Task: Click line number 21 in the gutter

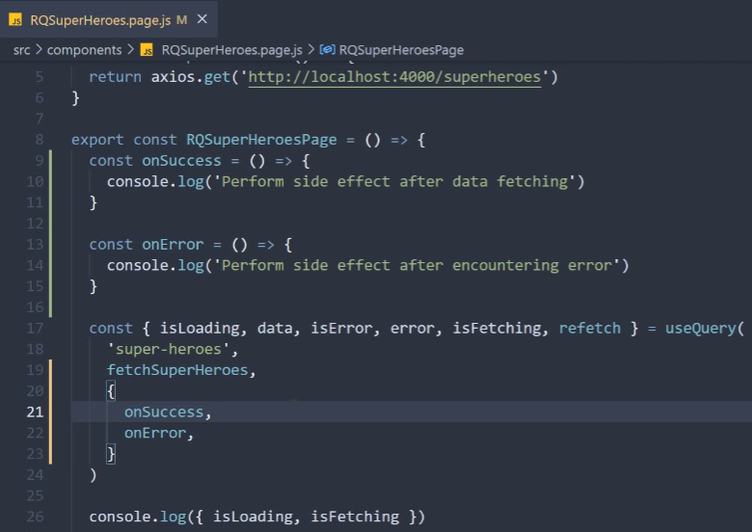Action: click(x=35, y=412)
